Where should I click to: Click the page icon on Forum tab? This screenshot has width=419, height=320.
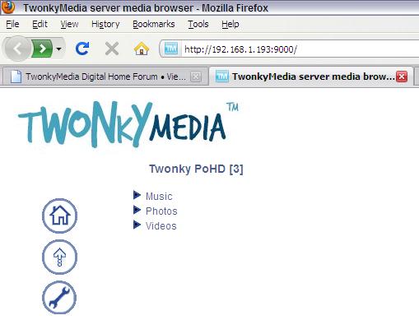[16, 77]
